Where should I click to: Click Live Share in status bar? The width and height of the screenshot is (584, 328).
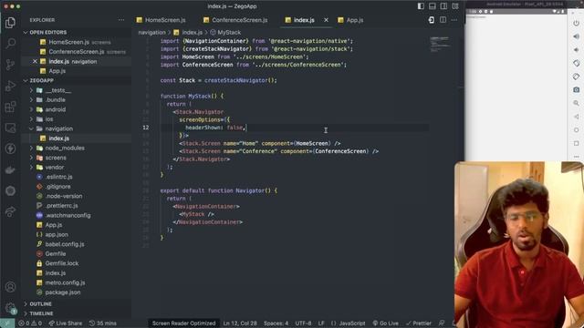[x=65, y=323]
